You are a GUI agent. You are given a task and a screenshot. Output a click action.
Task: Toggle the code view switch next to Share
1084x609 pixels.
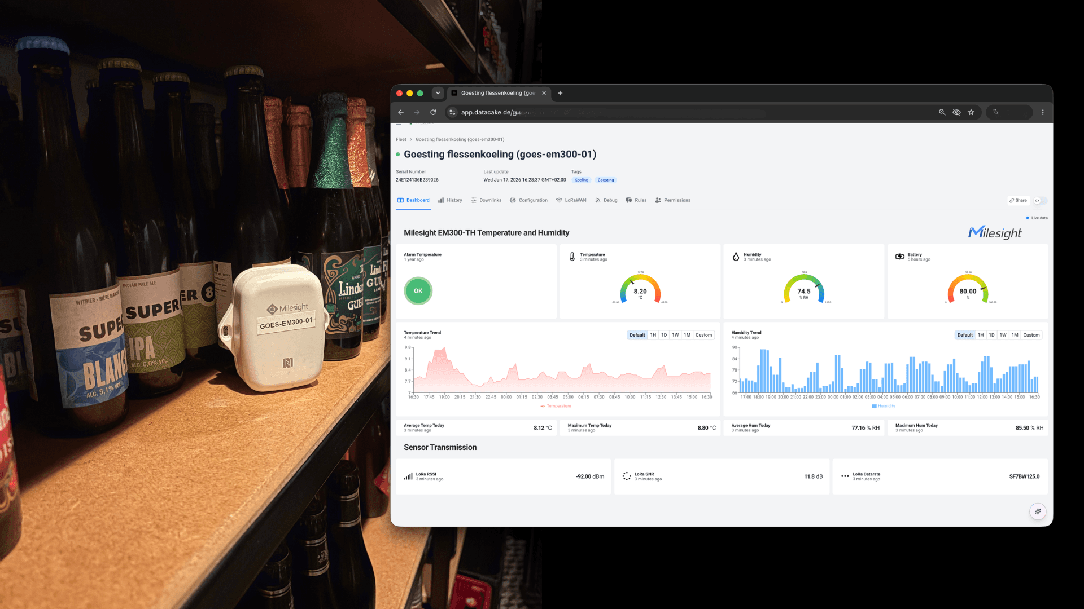click(1040, 201)
